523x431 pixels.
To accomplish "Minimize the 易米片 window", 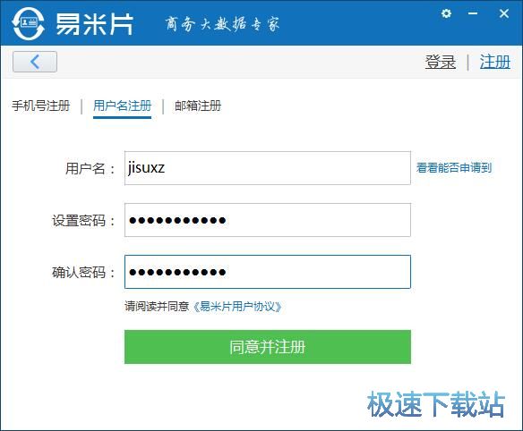I will (473, 13).
